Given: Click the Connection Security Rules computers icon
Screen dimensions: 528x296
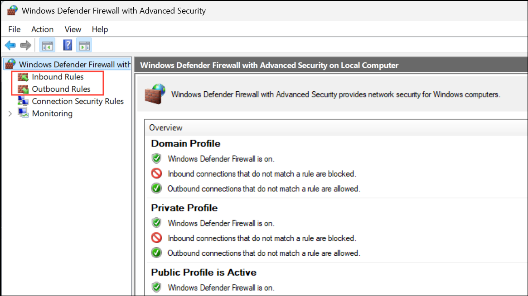Looking at the screenshot, I should [23, 101].
